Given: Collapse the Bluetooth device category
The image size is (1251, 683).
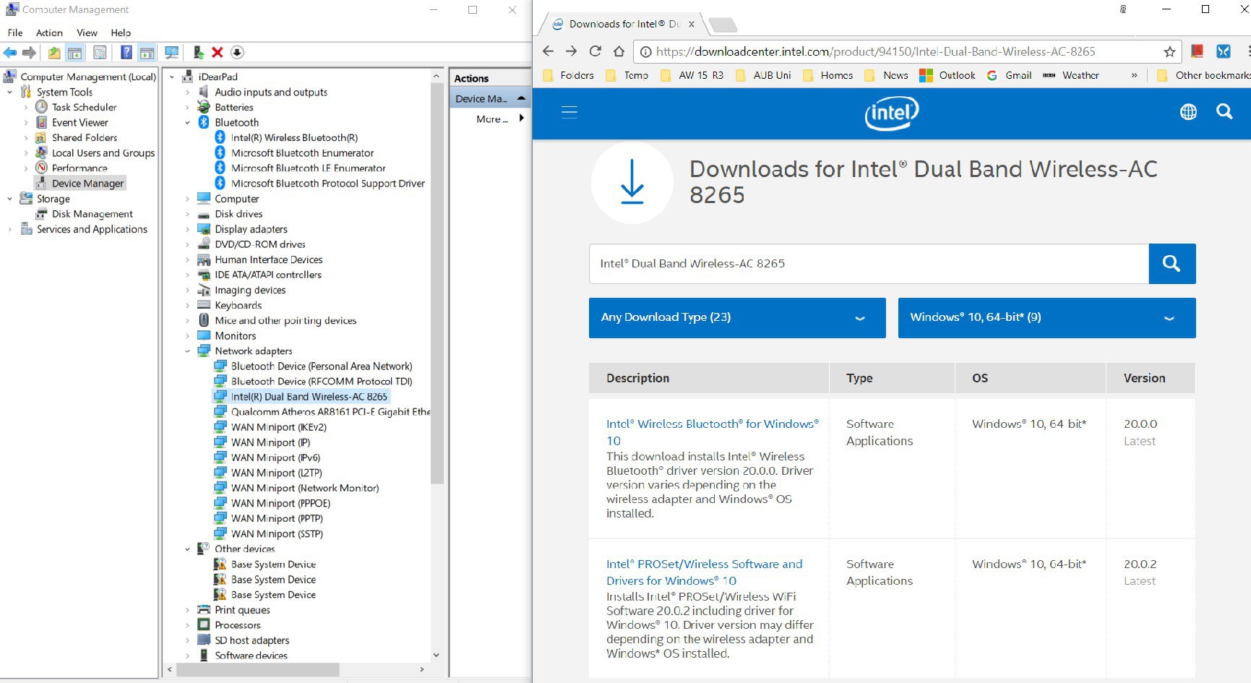Looking at the screenshot, I should 188,123.
